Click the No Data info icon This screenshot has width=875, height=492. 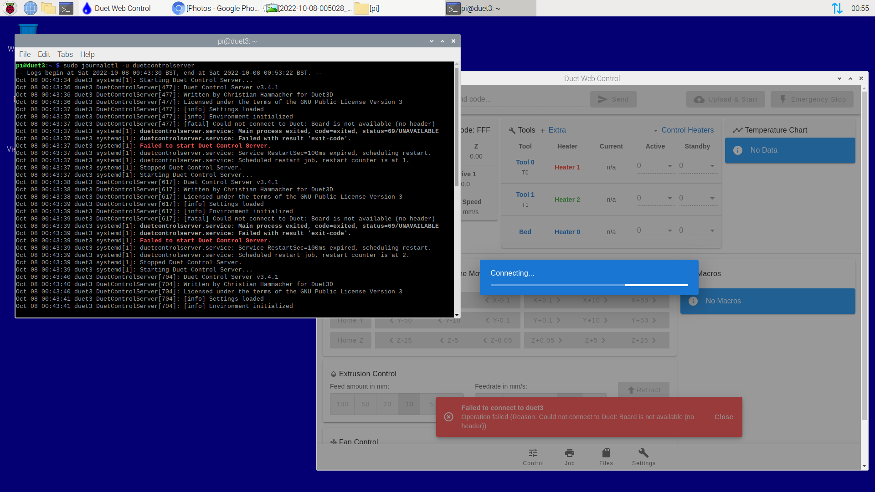coord(738,150)
